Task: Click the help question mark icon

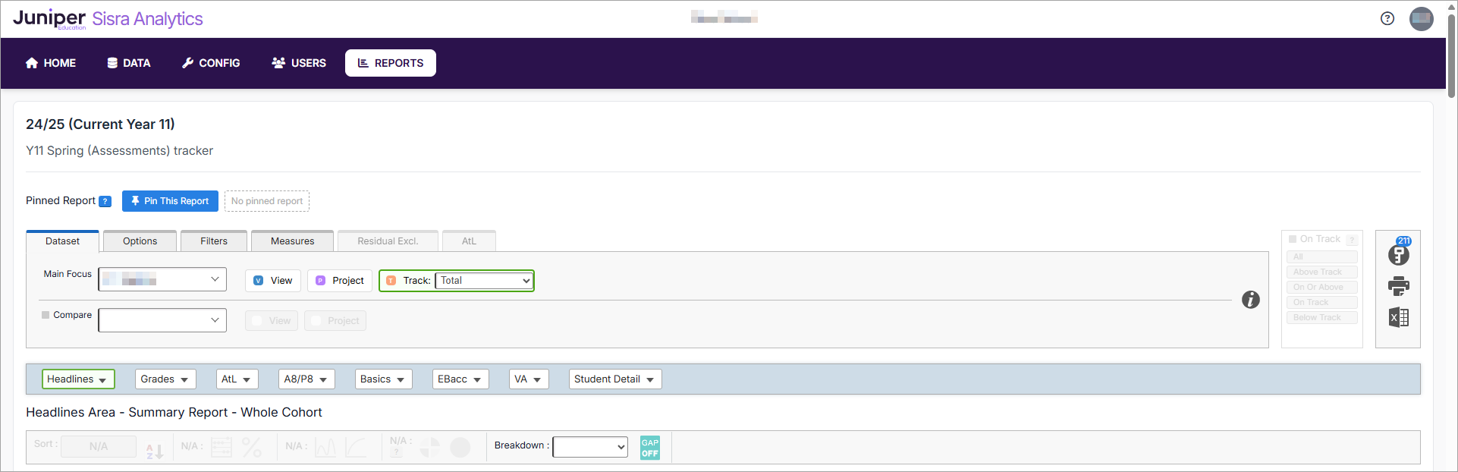Action: [1387, 19]
